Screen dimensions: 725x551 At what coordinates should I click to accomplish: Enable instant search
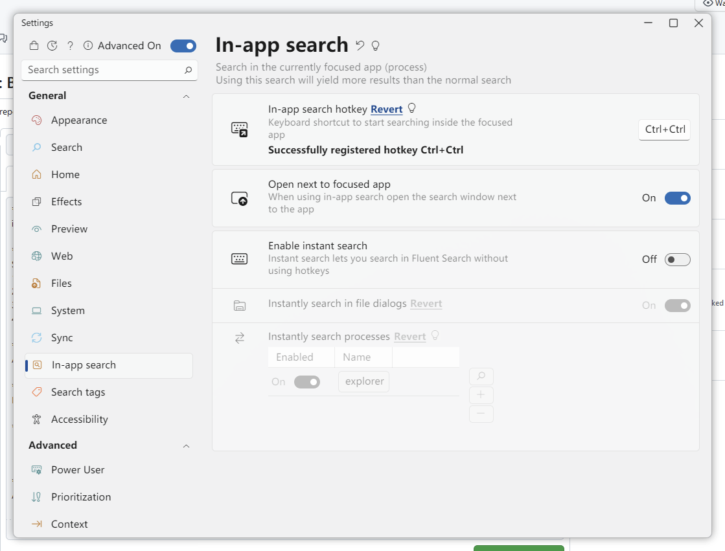click(677, 259)
